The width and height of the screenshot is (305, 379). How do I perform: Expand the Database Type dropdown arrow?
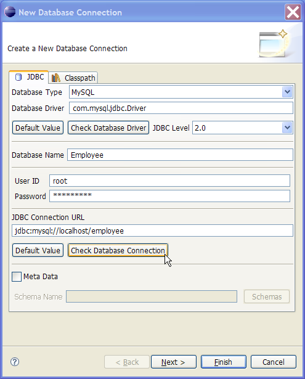[x=287, y=92]
